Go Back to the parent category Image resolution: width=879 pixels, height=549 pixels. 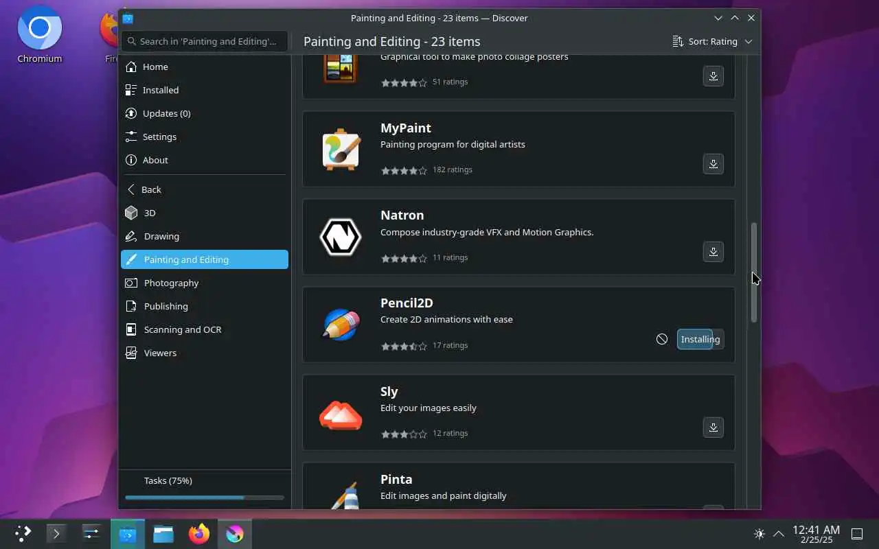[205, 189]
